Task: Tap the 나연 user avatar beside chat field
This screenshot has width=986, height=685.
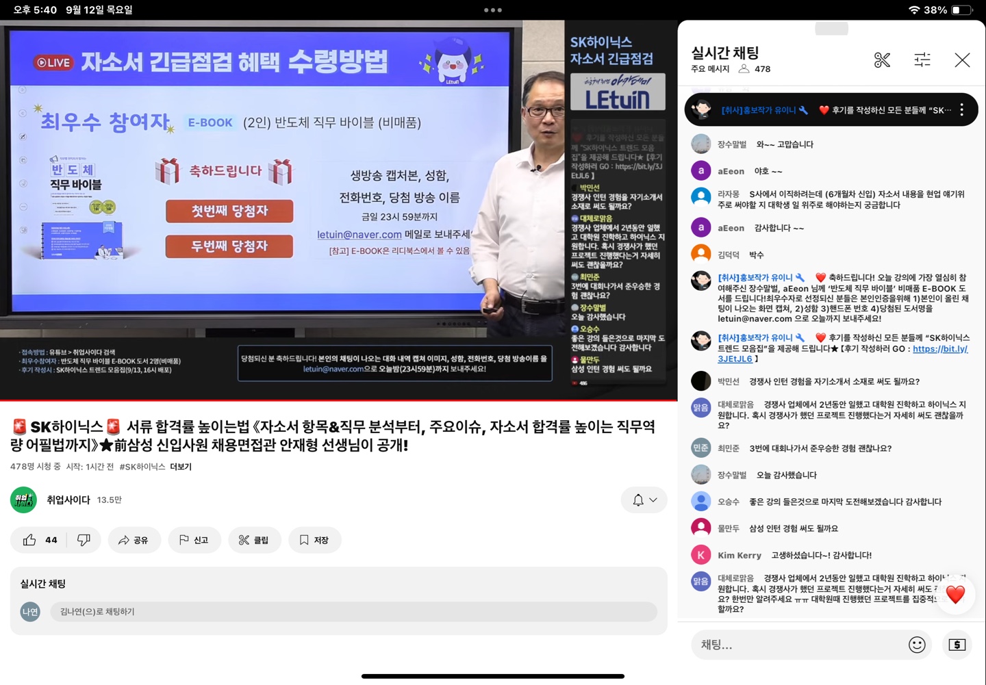Action: pyautogui.click(x=30, y=612)
